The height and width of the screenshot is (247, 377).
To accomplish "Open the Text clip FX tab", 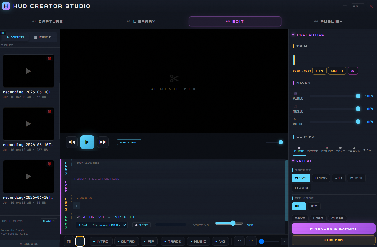I will [x=340, y=150].
